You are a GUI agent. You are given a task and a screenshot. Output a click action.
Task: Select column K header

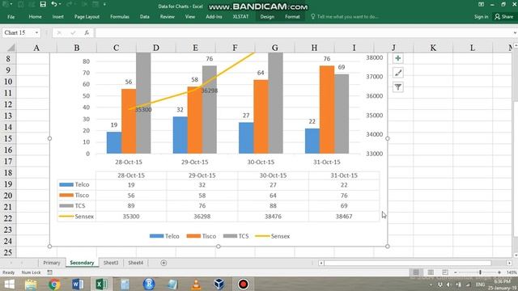pyautogui.click(x=433, y=48)
